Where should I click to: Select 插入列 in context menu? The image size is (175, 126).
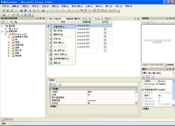[x=62, y=31]
